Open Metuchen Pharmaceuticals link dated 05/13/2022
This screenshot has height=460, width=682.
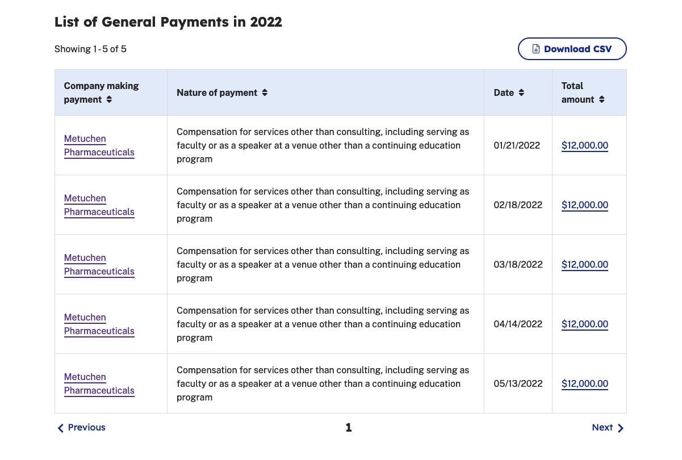click(99, 383)
